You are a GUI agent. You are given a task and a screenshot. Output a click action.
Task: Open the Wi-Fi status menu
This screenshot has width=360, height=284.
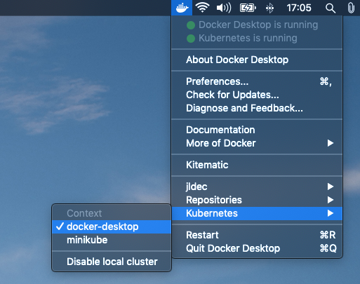(202, 8)
